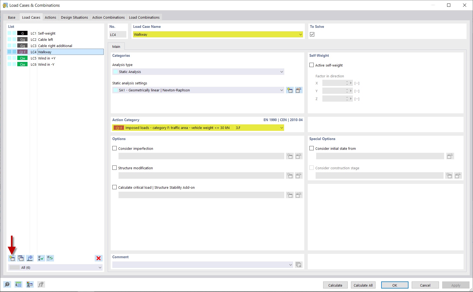Open the comment library icon beside the Comment field

pyautogui.click(x=299, y=265)
